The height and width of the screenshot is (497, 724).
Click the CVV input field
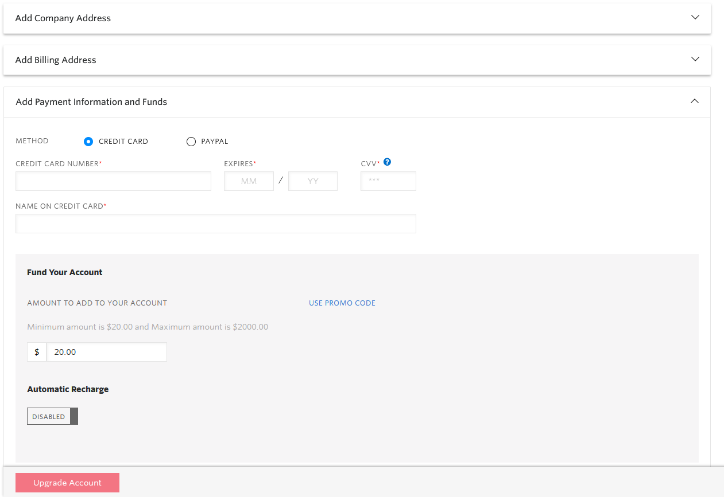click(388, 181)
